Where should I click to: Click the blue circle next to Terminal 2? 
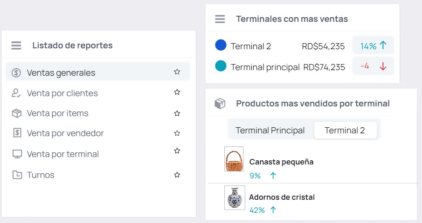tap(221, 45)
